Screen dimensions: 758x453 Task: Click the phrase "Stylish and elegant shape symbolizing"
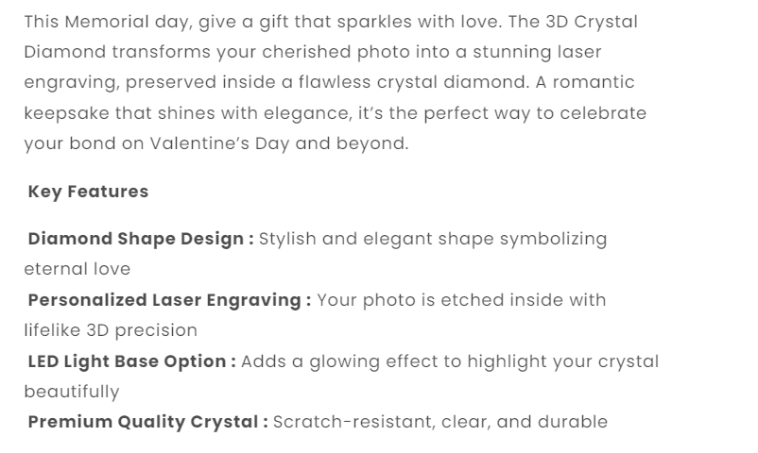coord(433,239)
